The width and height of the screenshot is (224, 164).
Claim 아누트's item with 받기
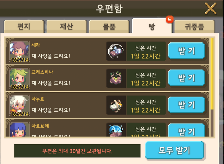coord(187,105)
